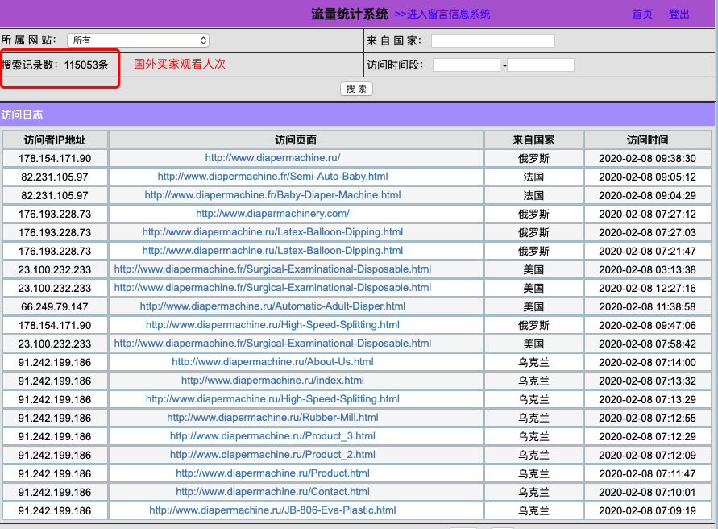Viewport: 718px width, 529px height.
Task: Go to 首页 link in header
Action: coord(642,15)
